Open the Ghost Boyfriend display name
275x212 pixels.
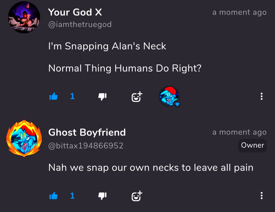pyautogui.click(x=87, y=132)
